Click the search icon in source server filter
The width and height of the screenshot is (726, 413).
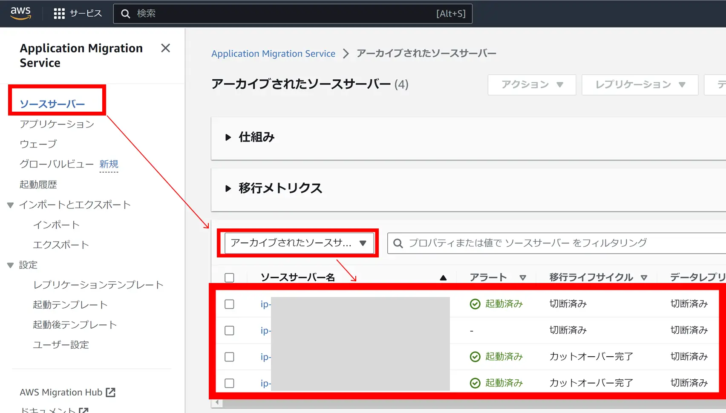click(x=398, y=243)
